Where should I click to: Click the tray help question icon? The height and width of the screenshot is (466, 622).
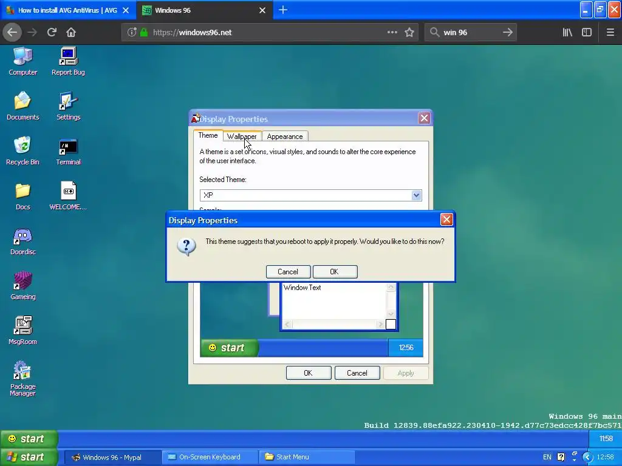(x=561, y=457)
